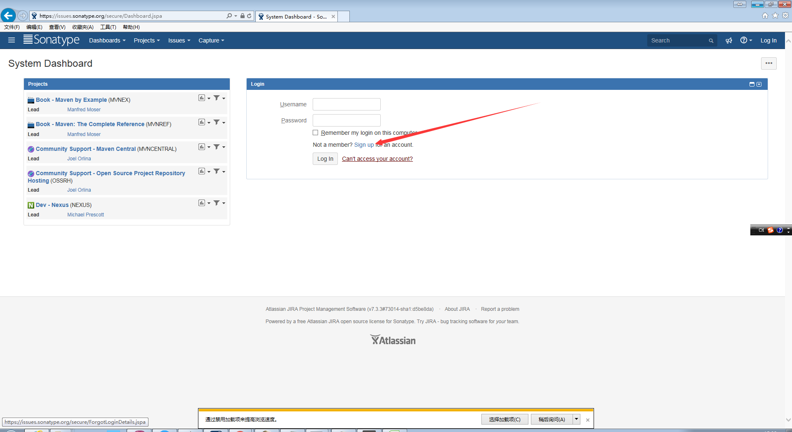792x432 pixels.
Task: Focus the Password input field
Action: tap(346, 120)
